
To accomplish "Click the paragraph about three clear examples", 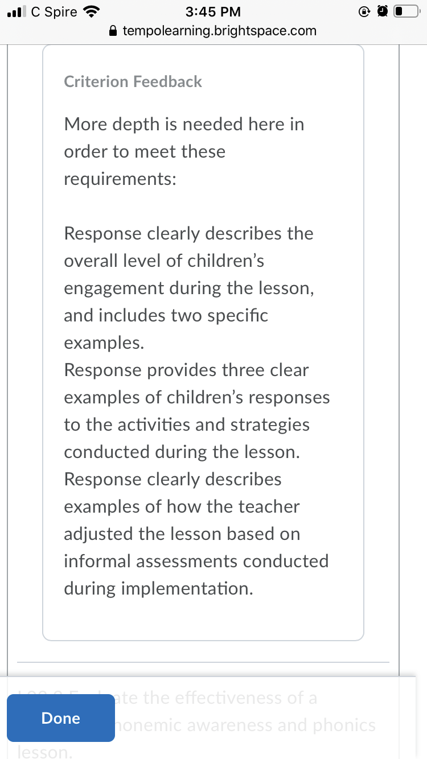I will [197, 411].
